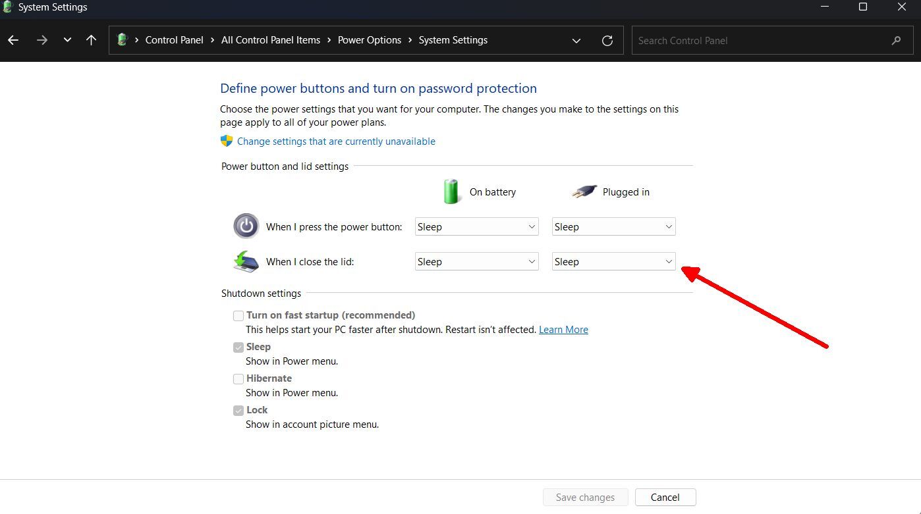Click Change settings that are currently unavailable
Viewport: 921px width, 514px height.
[336, 141]
